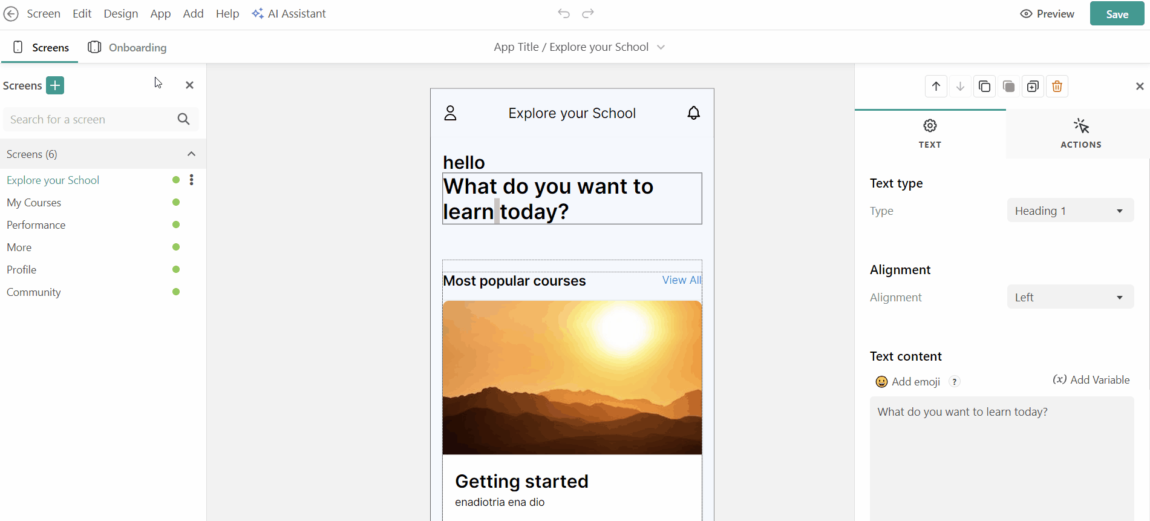Open the Edit menu

[82, 14]
